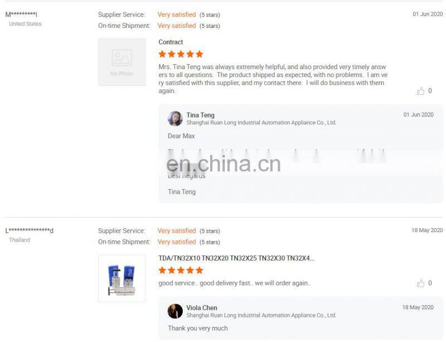The image size is (446, 342).
Task: Click the United States reviewer name
Action: point(21,14)
